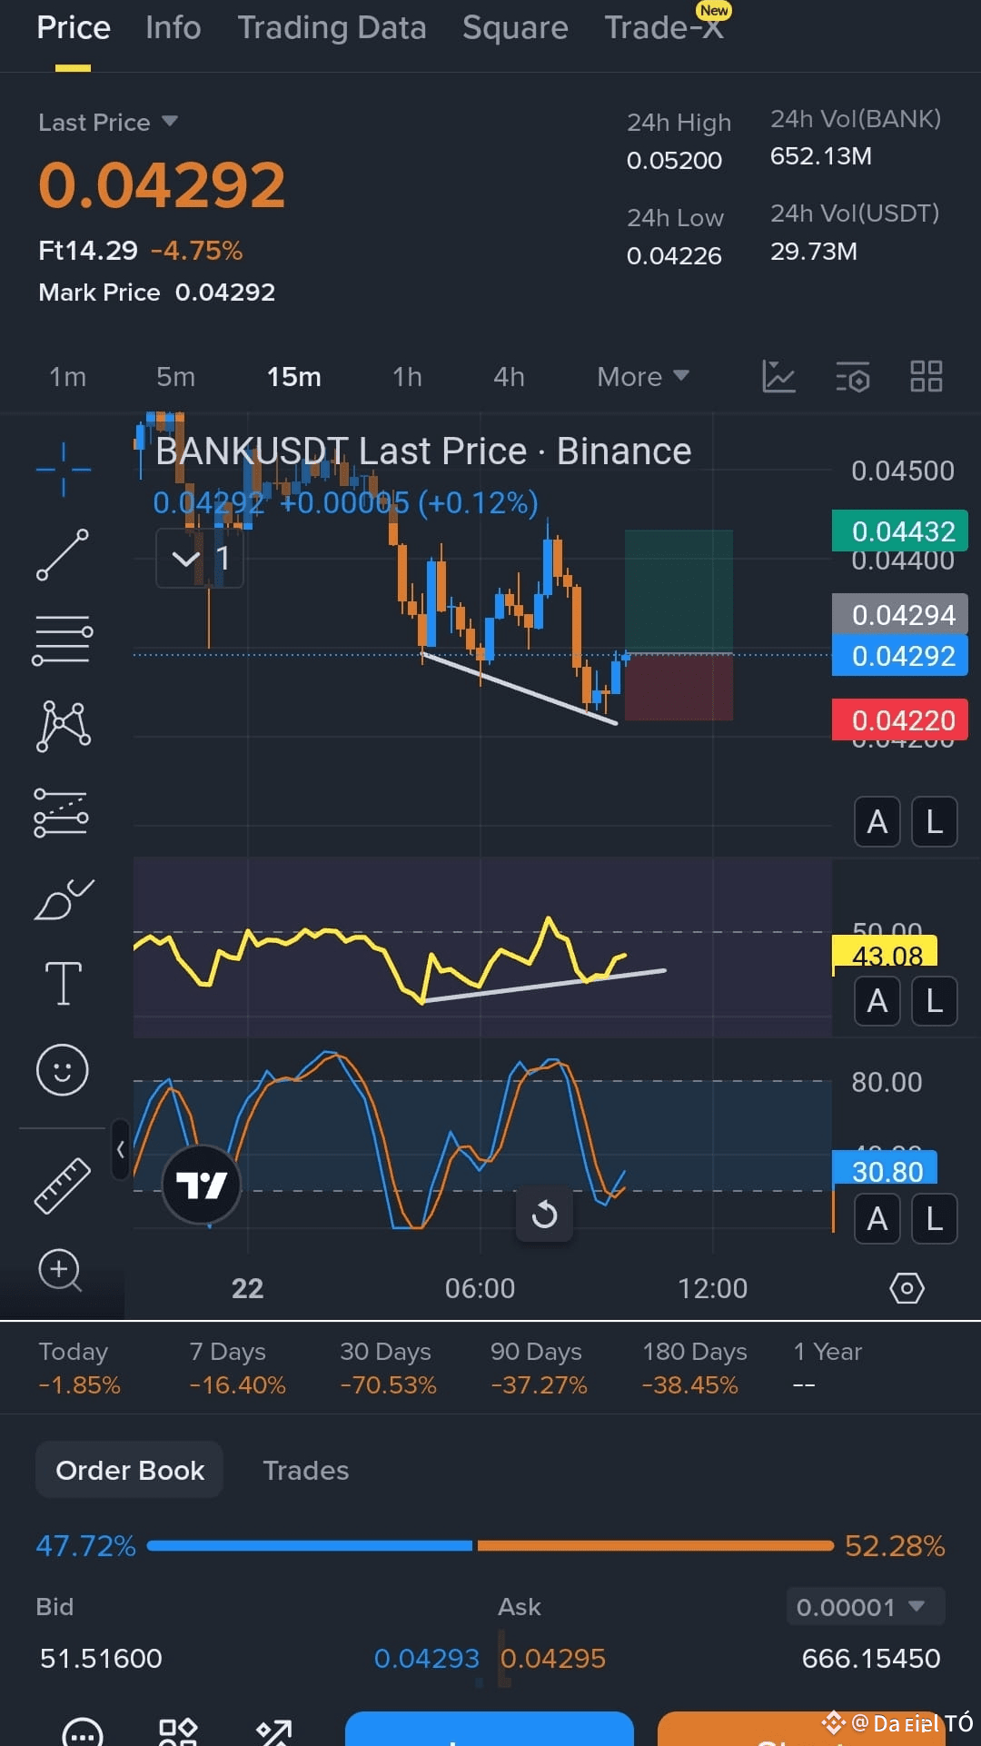Click the green 0.04432 take-profit label
981x1746 pixels.
click(900, 531)
